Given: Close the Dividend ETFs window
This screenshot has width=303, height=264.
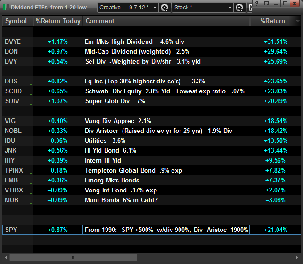Looking at the screenshot, I should tap(295, 3).
